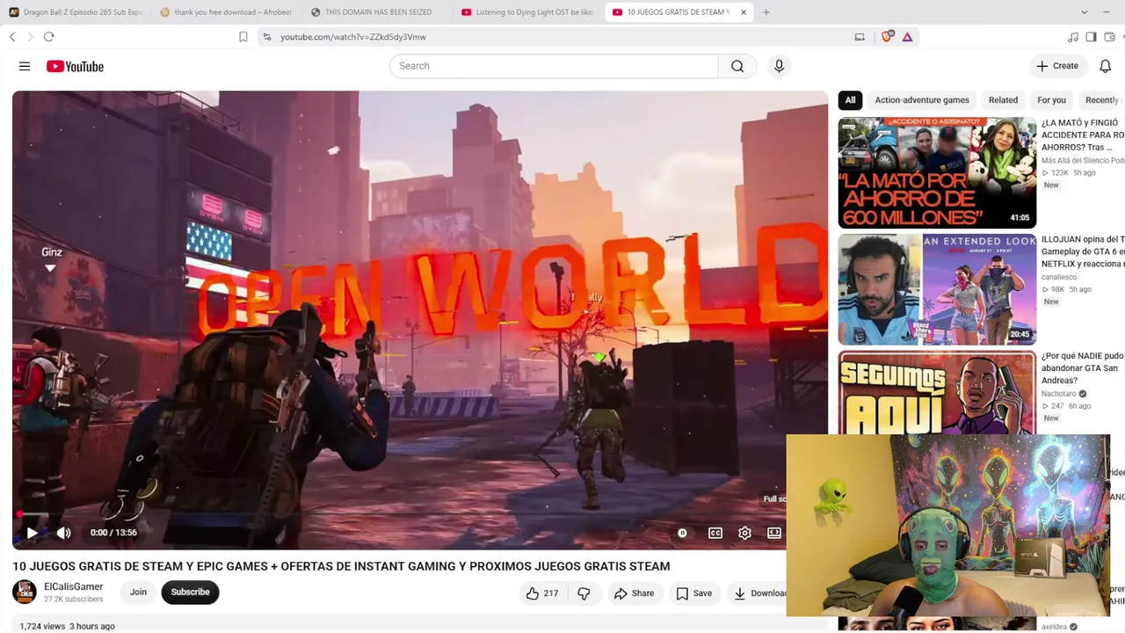Switch to 'THIS DOMAIN HAS BEEN SEIZED' tab
1125x633 pixels.
tap(377, 12)
